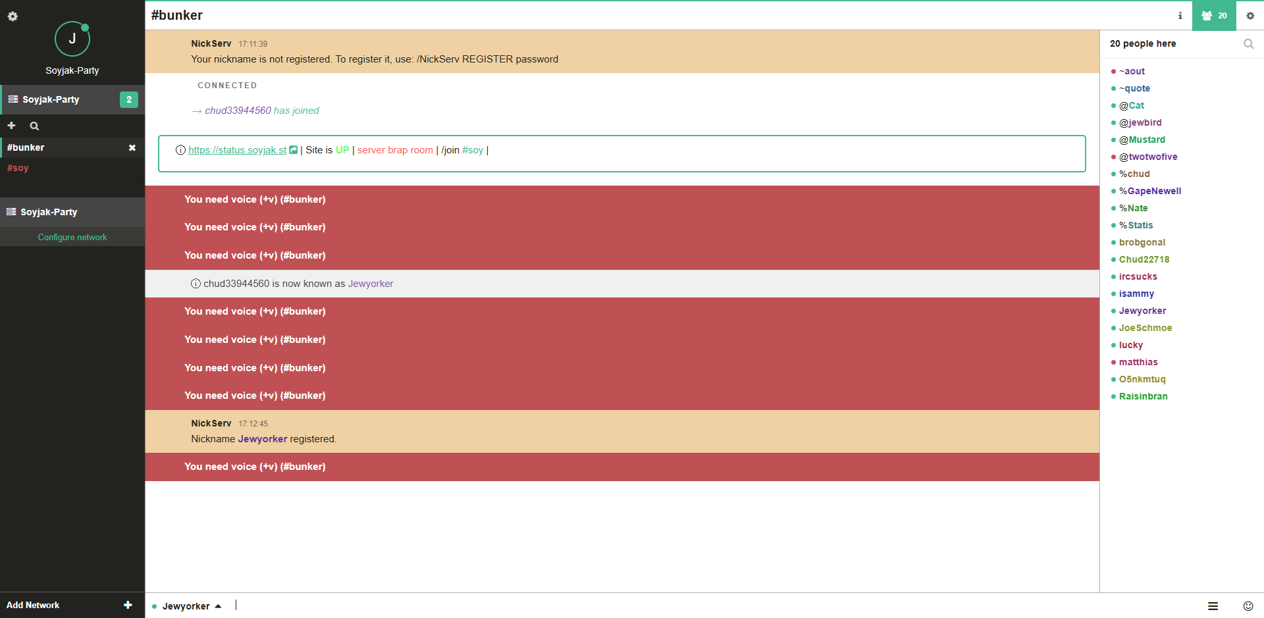Search the users list with magnifier icon
This screenshot has width=1264, height=618.
coord(1248,44)
